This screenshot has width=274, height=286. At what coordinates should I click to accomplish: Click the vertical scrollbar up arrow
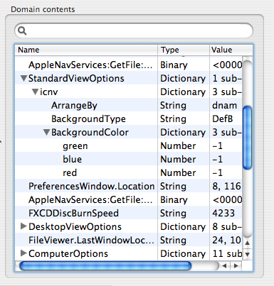pyautogui.click(x=248, y=243)
